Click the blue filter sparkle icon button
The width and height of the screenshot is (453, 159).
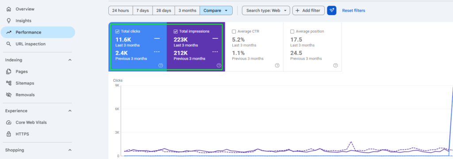point(332,11)
